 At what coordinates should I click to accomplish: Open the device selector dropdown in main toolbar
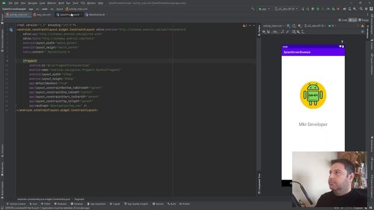(x=286, y=9)
